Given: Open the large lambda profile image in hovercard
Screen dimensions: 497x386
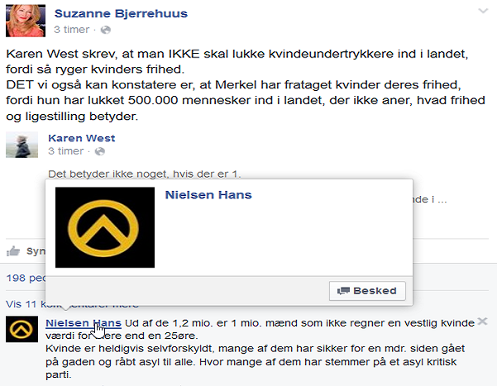Looking at the screenshot, I should (105, 227).
